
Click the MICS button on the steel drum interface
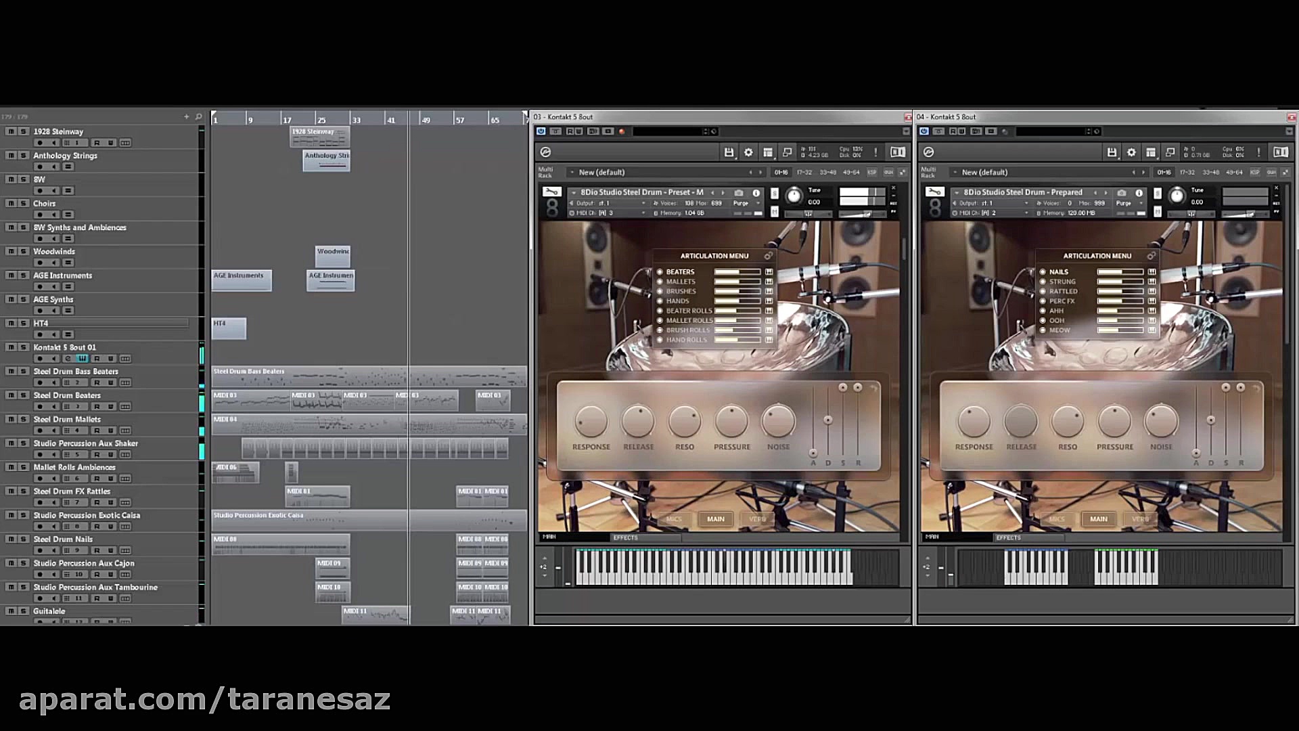(x=674, y=519)
